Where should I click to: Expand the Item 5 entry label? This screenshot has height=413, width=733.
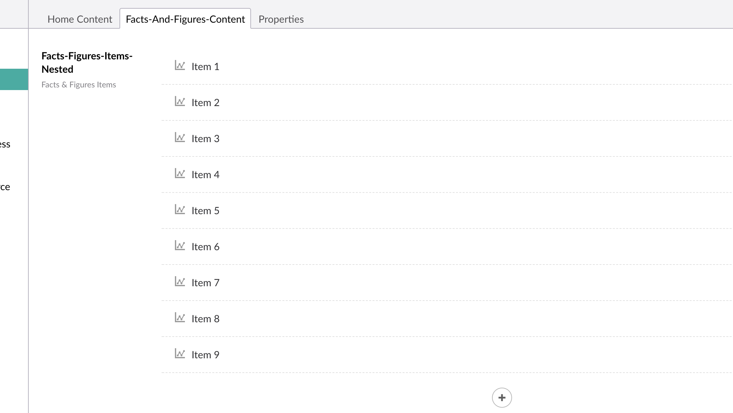(205, 211)
